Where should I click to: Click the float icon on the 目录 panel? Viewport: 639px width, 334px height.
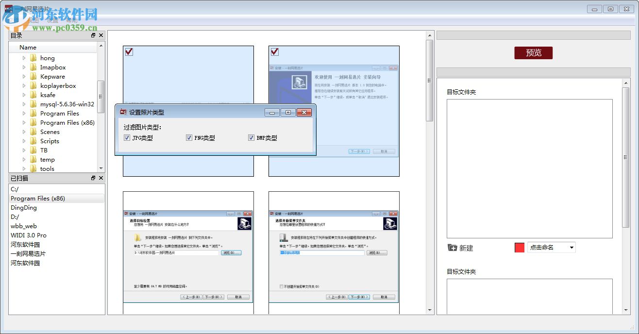[x=93, y=35]
